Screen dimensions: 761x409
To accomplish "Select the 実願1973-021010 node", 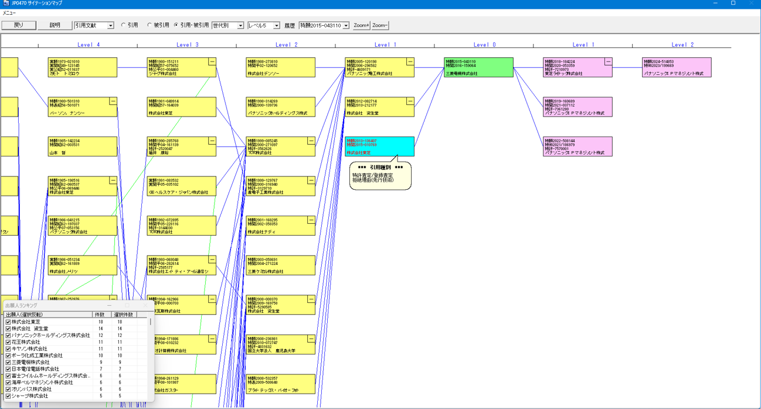I will click(x=82, y=67).
